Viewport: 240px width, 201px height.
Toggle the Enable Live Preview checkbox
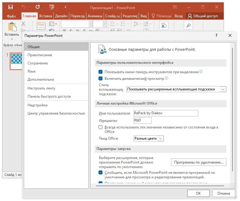(x=101, y=78)
